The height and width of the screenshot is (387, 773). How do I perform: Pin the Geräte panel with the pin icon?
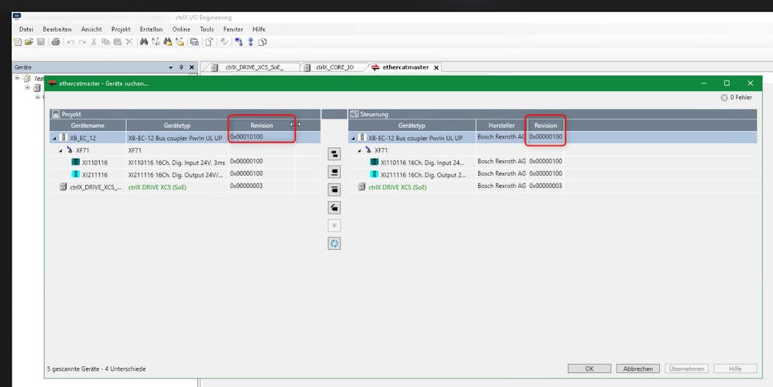(181, 67)
